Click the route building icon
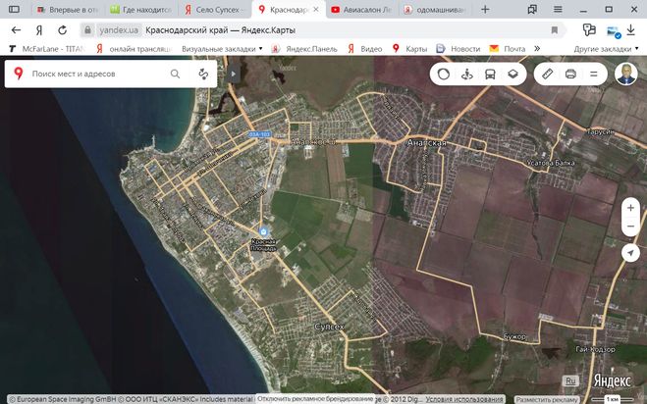The height and width of the screenshot is (404, 647). coord(203,74)
